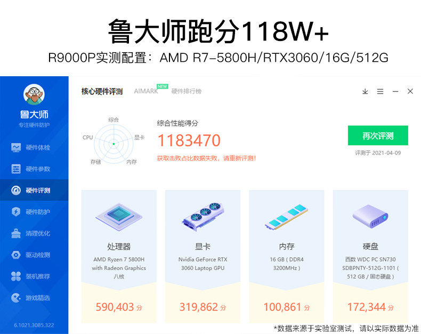
Task: Click the 处理器 card heading
Action: [x=119, y=246]
